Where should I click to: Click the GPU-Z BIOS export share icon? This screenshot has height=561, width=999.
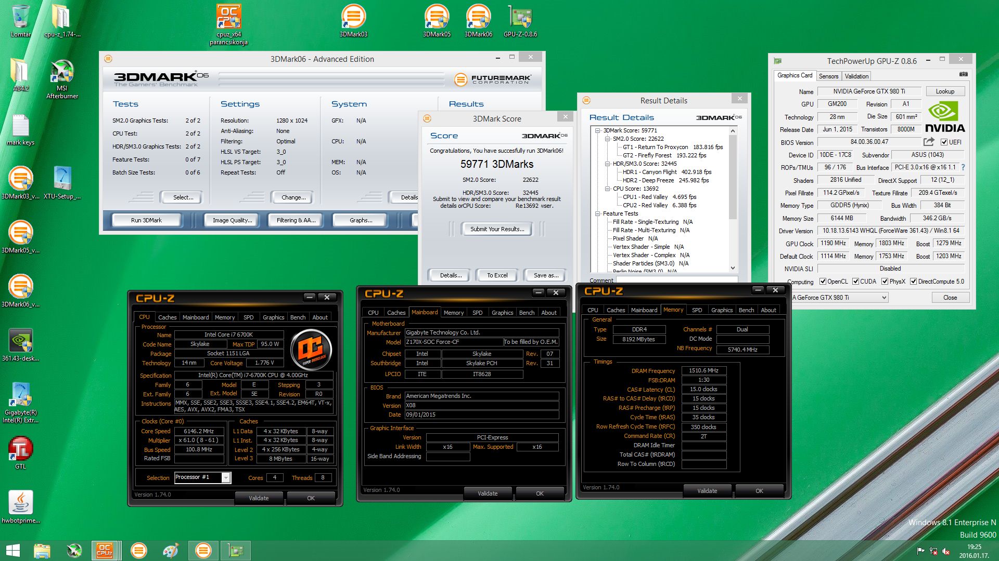929,142
